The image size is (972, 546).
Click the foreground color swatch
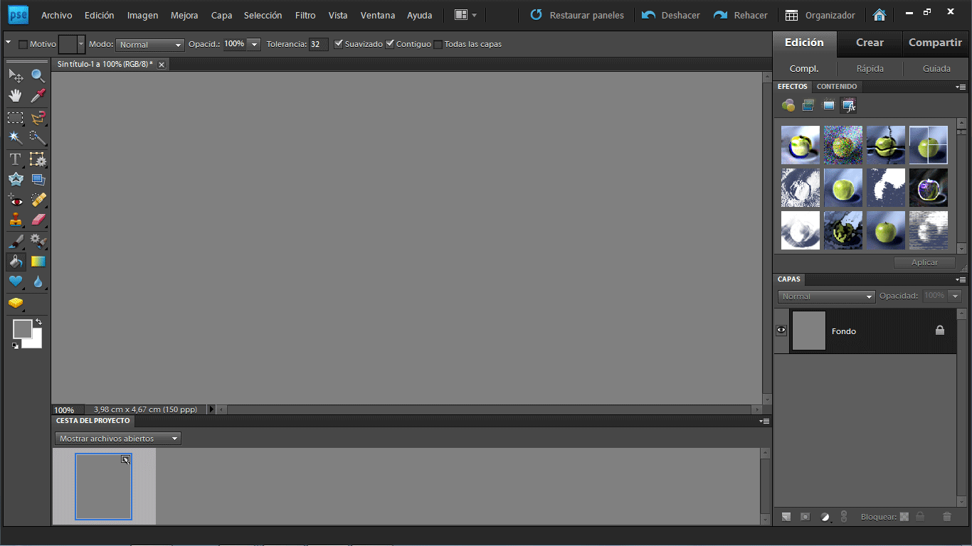tap(23, 329)
